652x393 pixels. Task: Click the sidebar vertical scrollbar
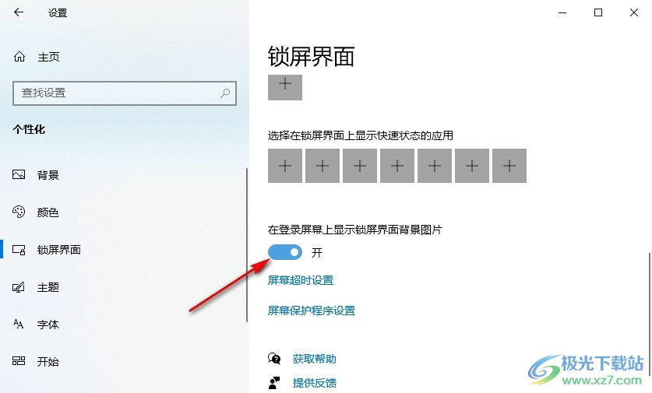[x=247, y=245]
